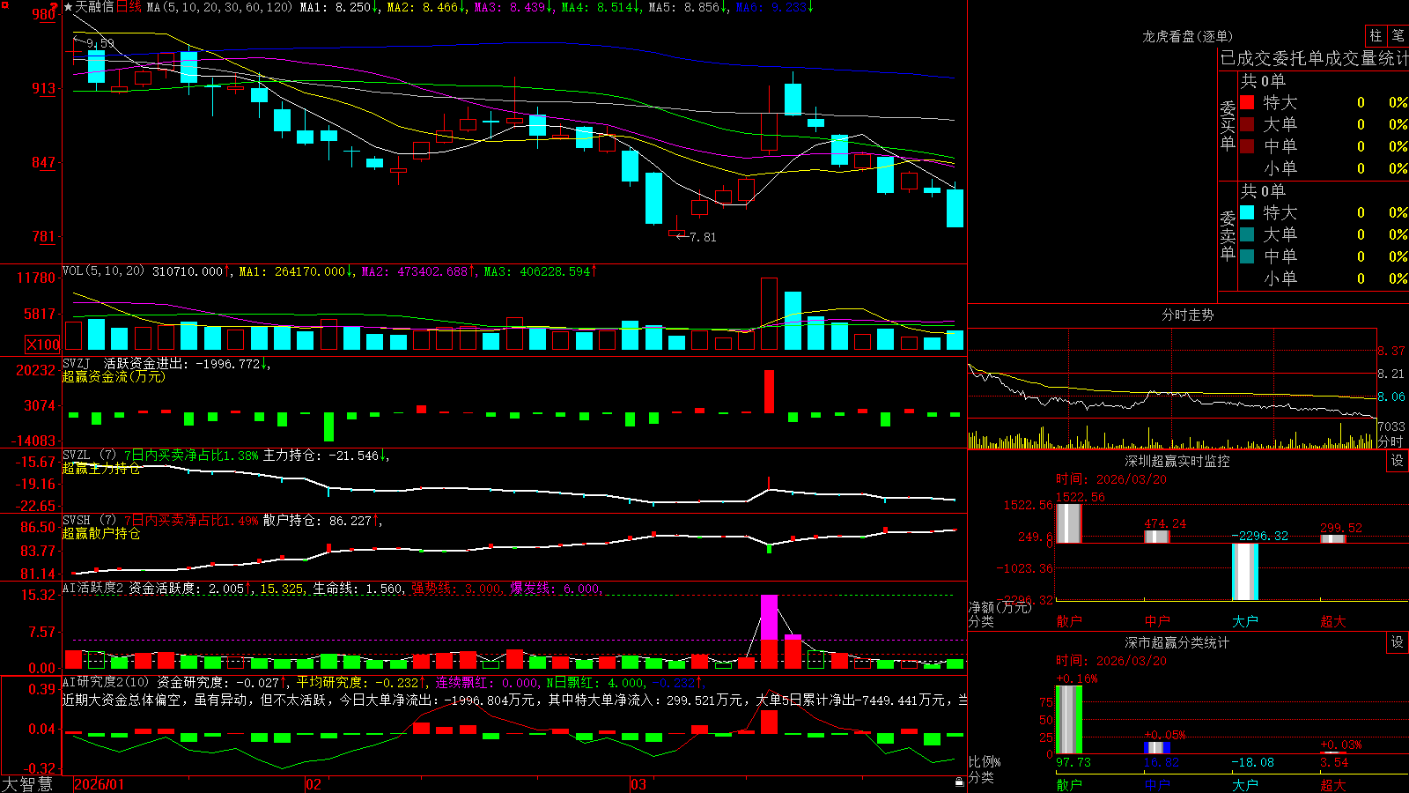Click the green 散户 bar in 深市超赢分类统计
The width and height of the screenshot is (1409, 793).
[x=1068, y=720]
